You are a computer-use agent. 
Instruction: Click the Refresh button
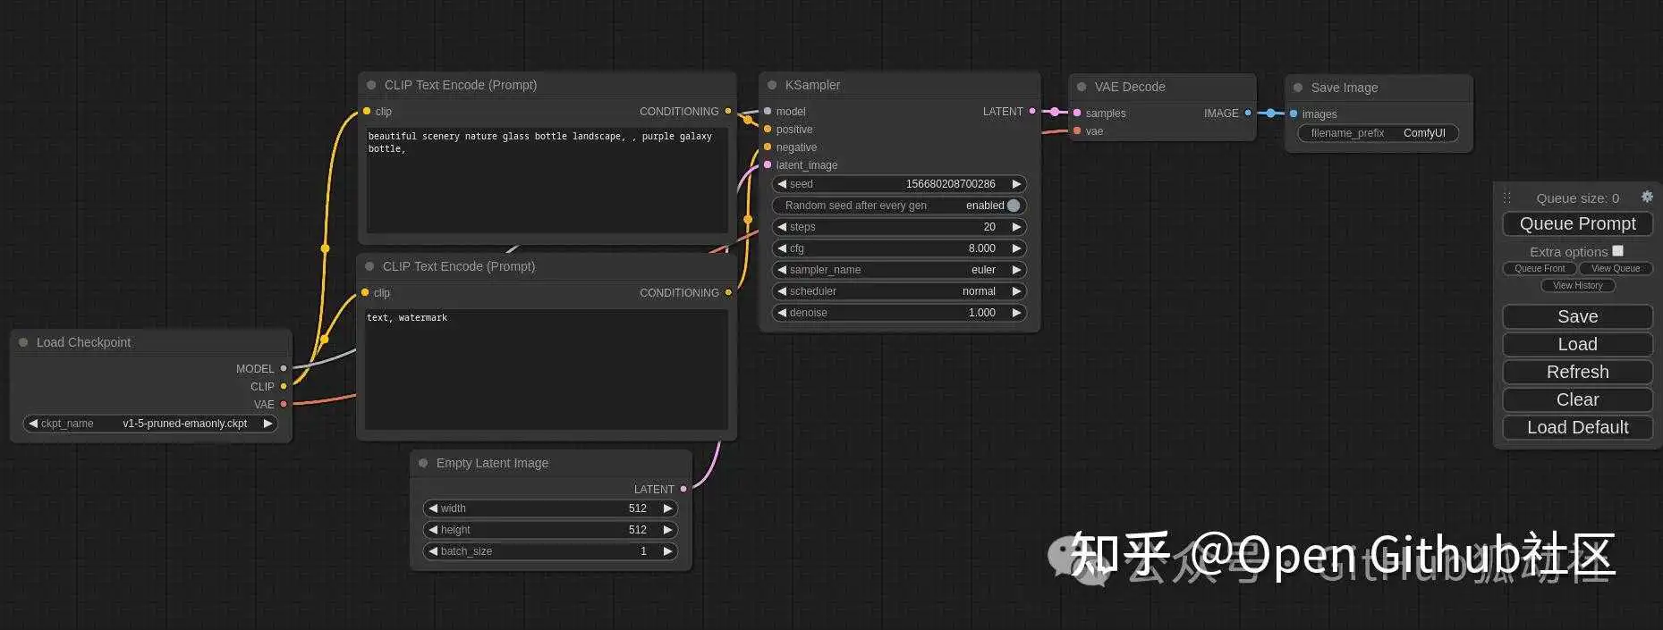[x=1577, y=372]
